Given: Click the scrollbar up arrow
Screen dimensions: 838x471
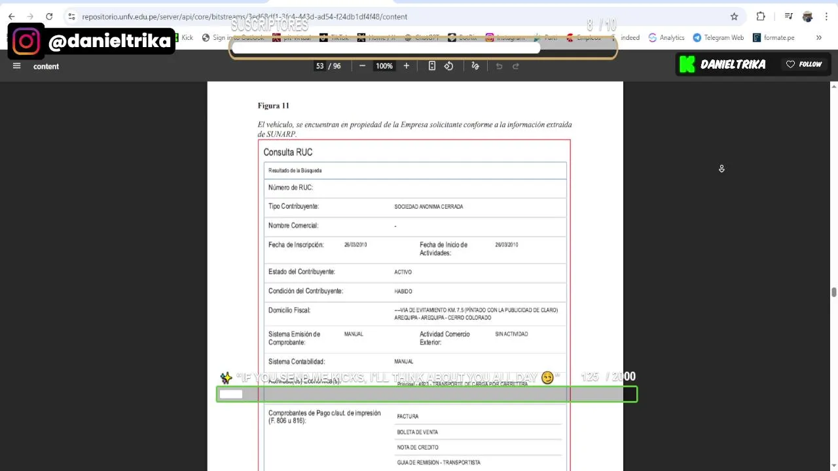Looking at the screenshot, I should point(833,86).
